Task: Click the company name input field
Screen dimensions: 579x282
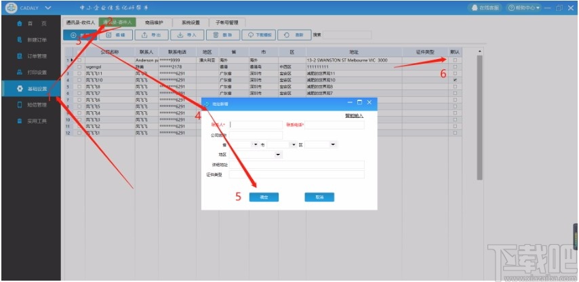Action: pos(256,135)
